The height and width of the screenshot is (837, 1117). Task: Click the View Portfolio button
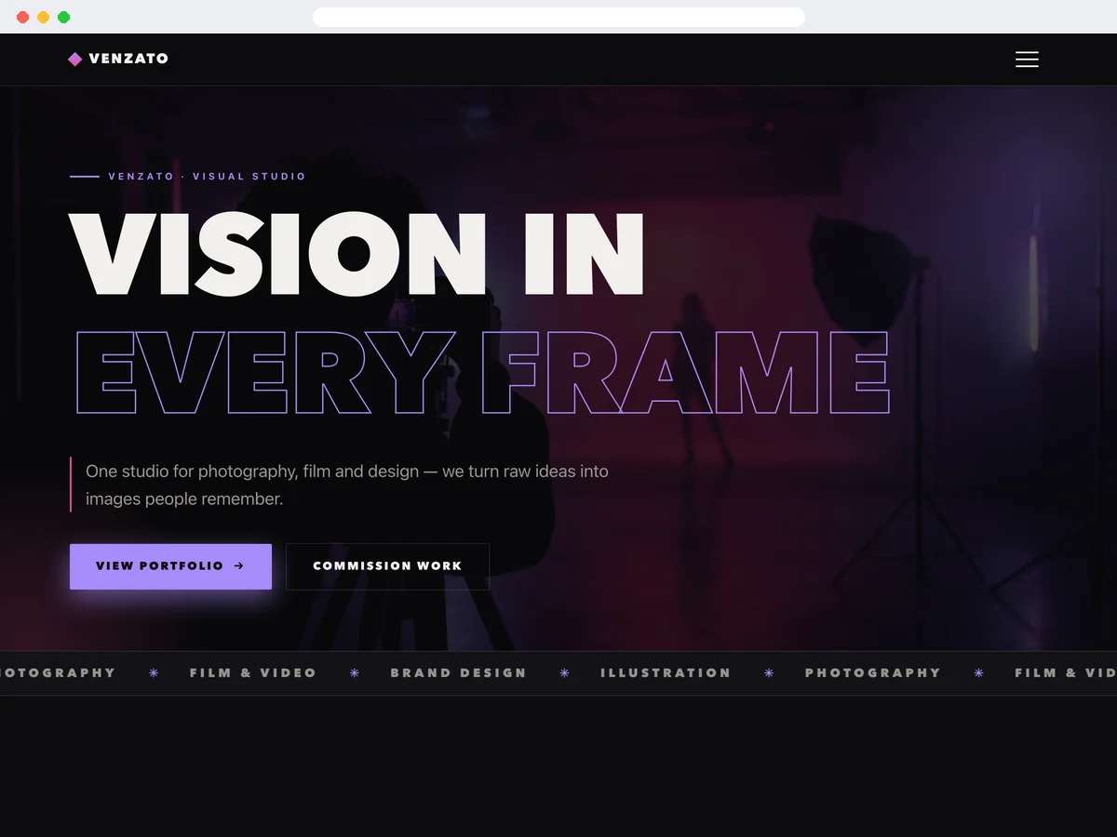click(170, 566)
